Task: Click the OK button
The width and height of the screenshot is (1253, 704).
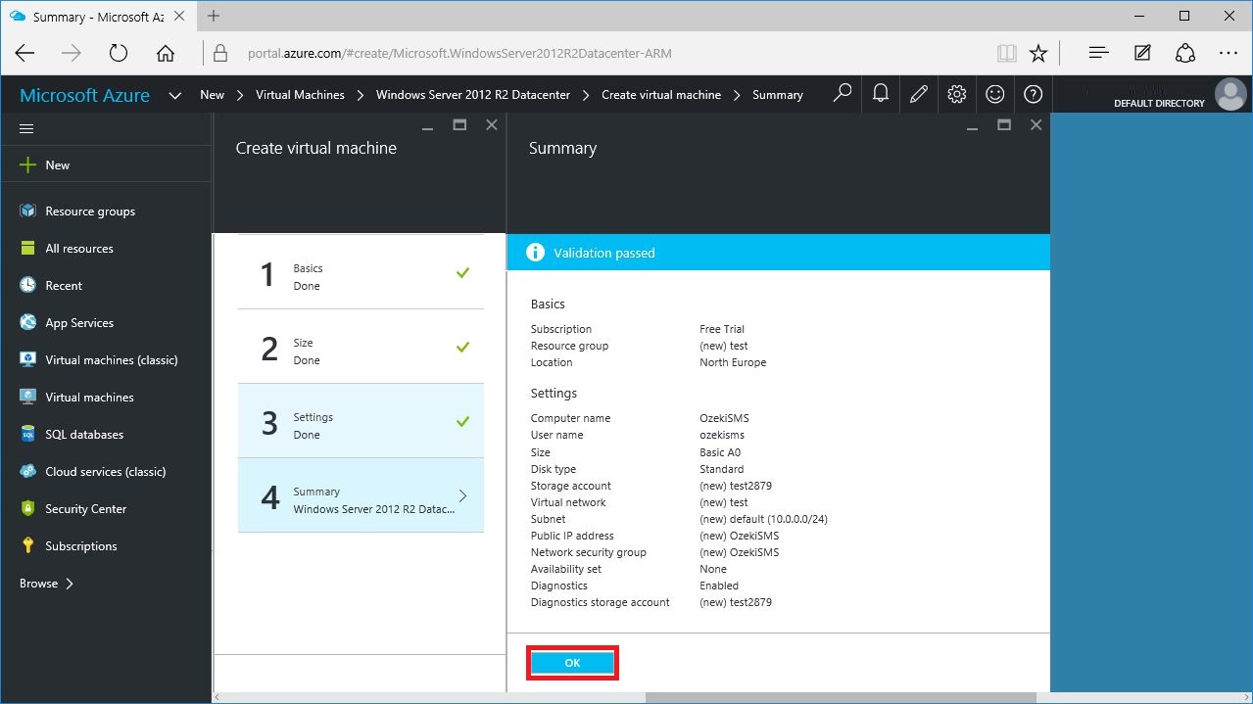Action: 573,663
